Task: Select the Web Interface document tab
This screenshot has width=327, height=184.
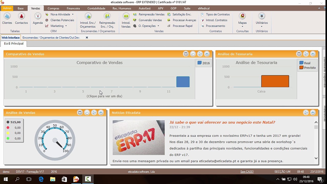Action: point(11,38)
